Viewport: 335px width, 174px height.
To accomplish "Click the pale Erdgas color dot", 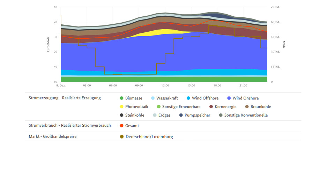I will point(155,115).
